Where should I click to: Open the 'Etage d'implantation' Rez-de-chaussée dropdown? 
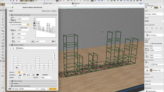pos(19,25)
